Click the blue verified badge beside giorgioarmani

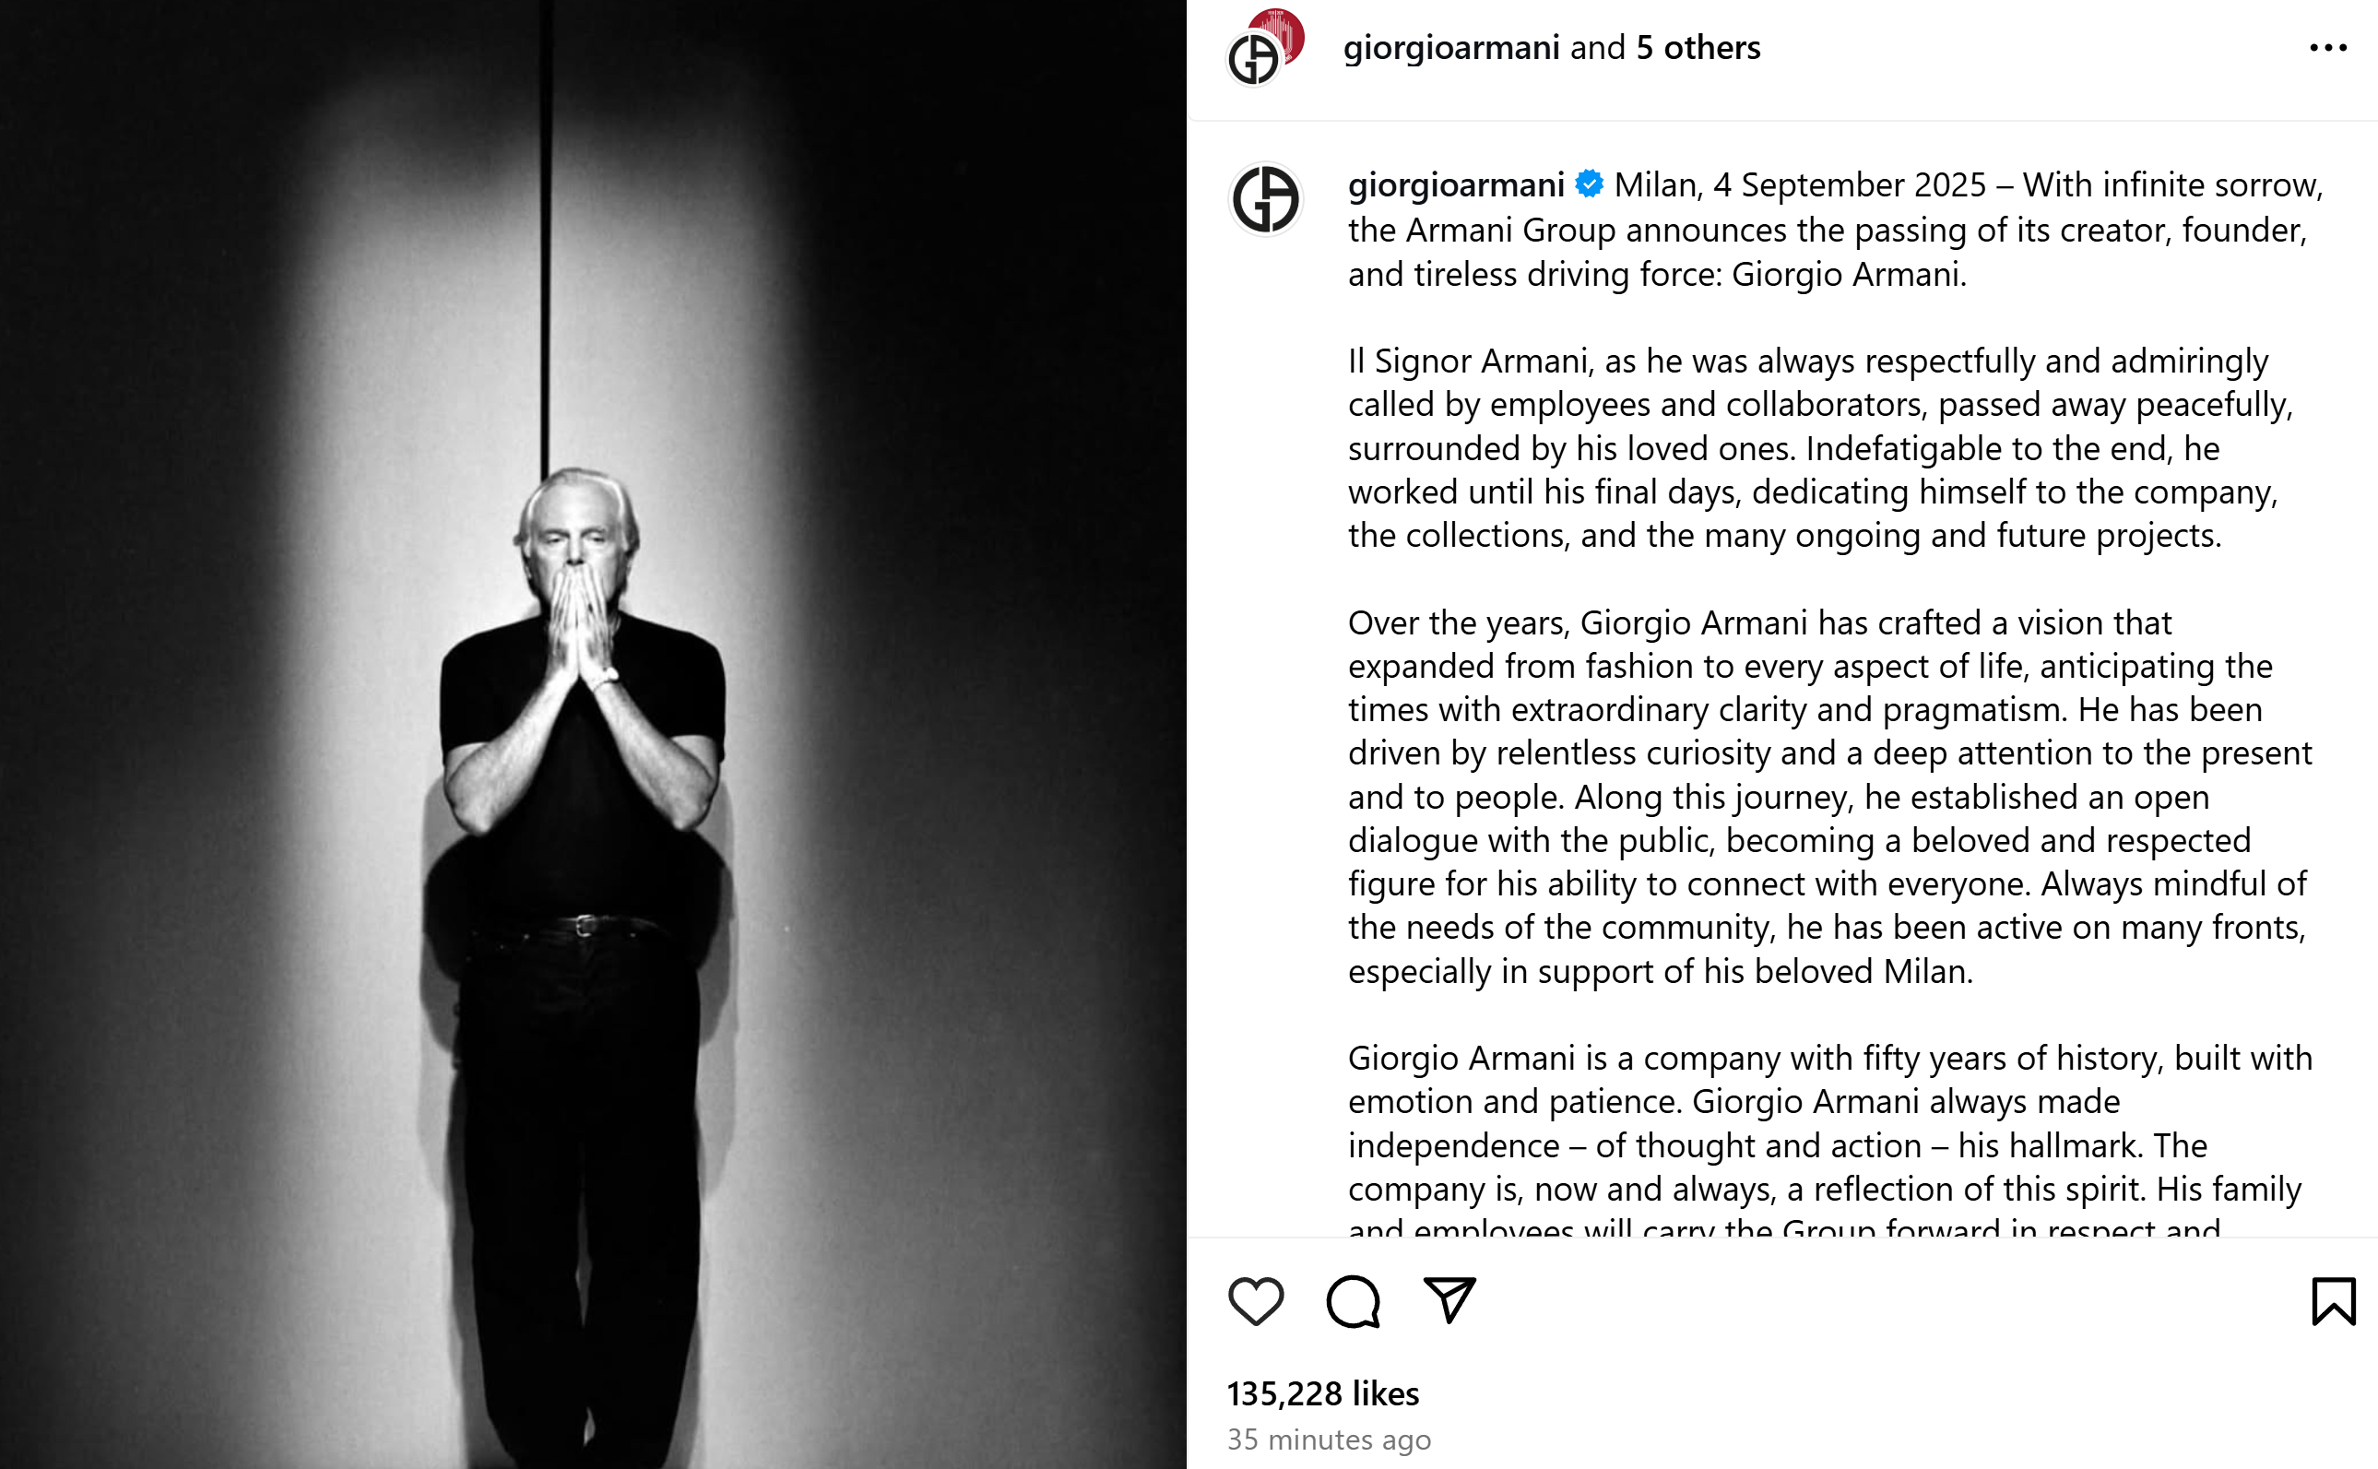point(1590,184)
